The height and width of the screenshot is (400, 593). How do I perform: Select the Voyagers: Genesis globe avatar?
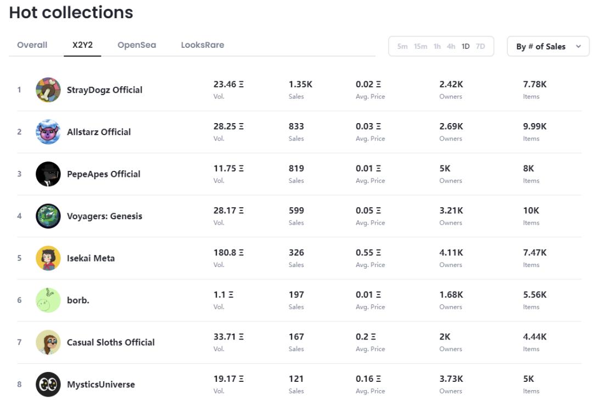point(48,216)
